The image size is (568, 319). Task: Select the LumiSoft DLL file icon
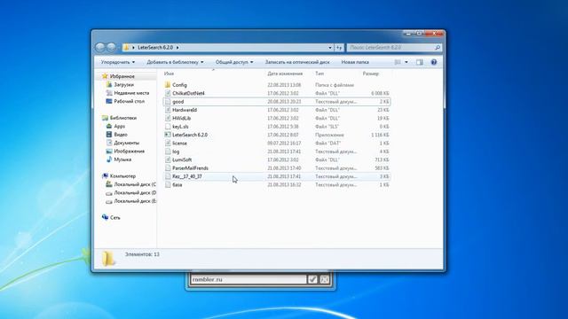click(168, 159)
